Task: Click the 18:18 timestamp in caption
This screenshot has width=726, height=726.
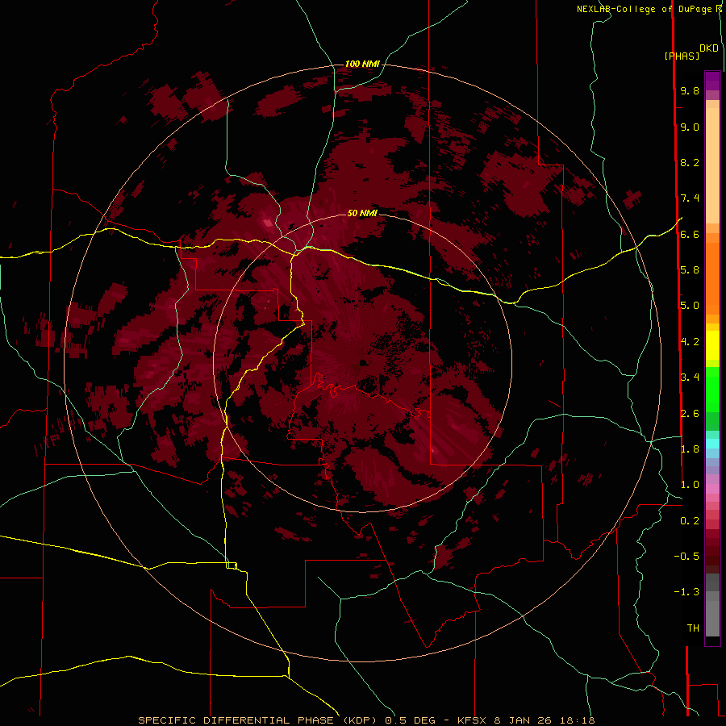Action: [579, 720]
